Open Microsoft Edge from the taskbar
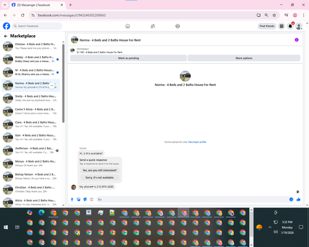Viewport: 309px width, 247px height. (41, 212)
